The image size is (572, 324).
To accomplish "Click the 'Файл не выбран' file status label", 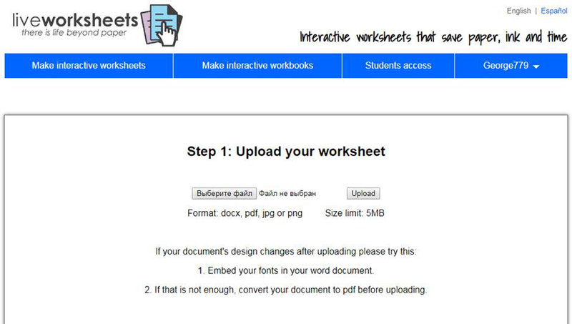I will (x=287, y=193).
